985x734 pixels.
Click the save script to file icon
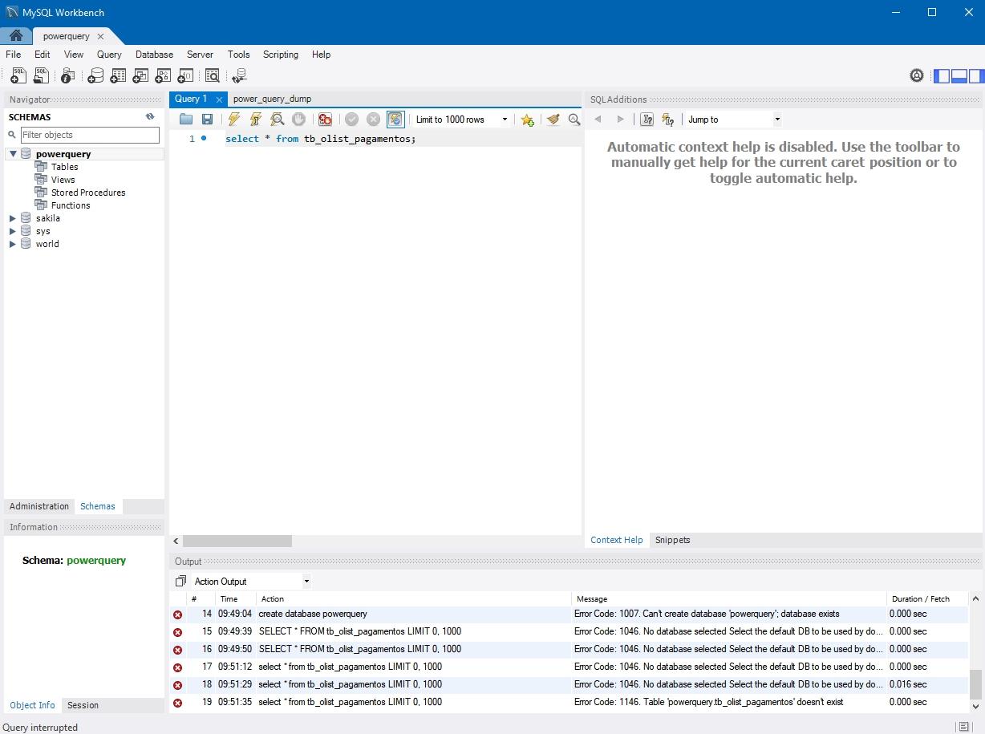click(207, 120)
